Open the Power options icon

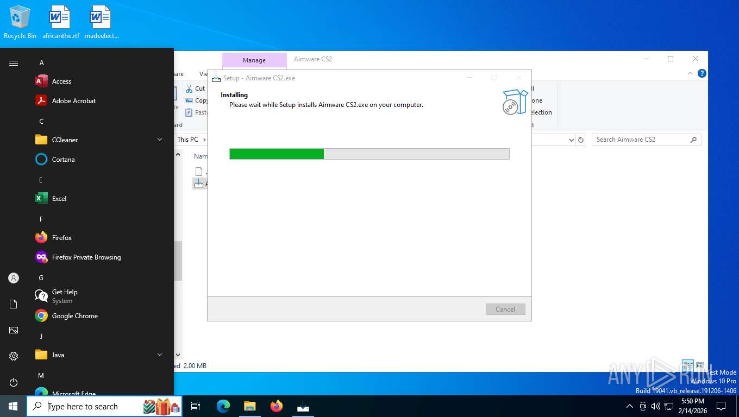click(x=14, y=382)
